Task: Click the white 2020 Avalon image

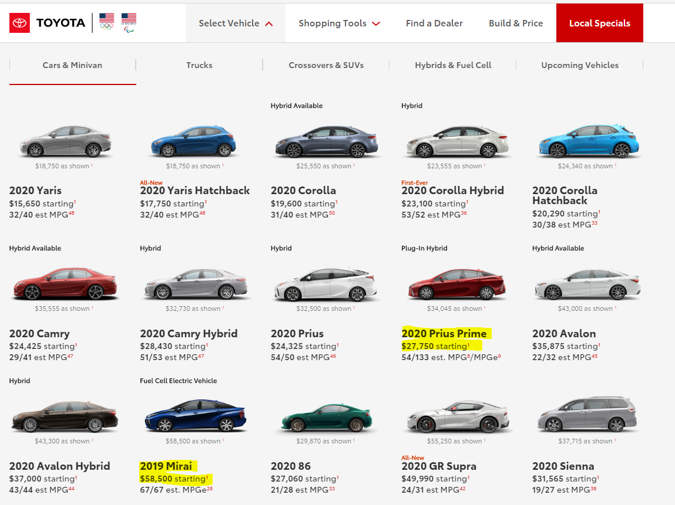Action: (x=587, y=284)
